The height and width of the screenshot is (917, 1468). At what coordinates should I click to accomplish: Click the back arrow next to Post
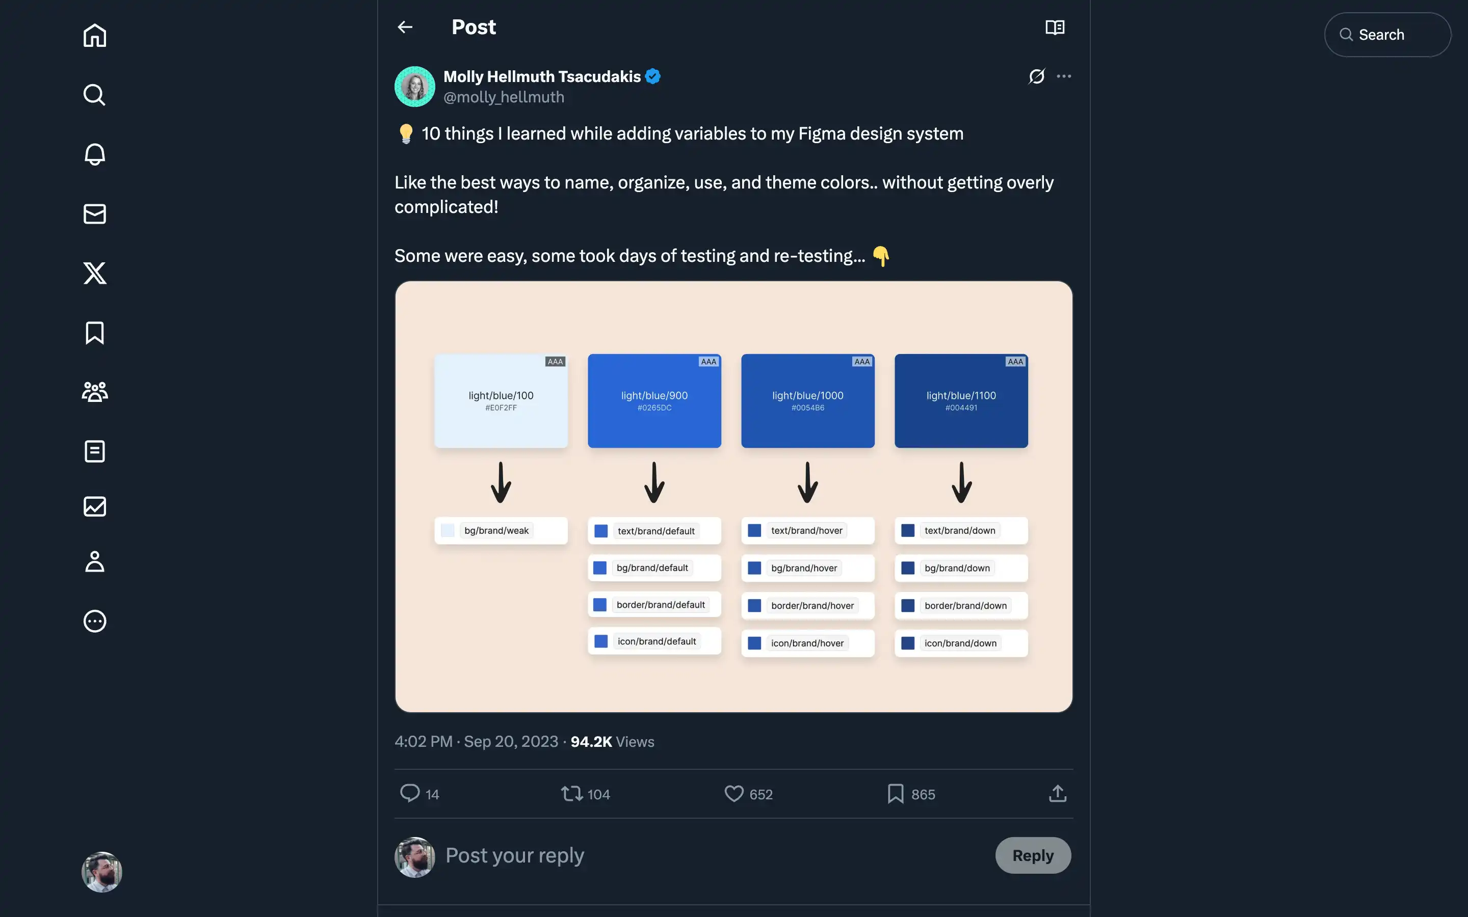405,28
